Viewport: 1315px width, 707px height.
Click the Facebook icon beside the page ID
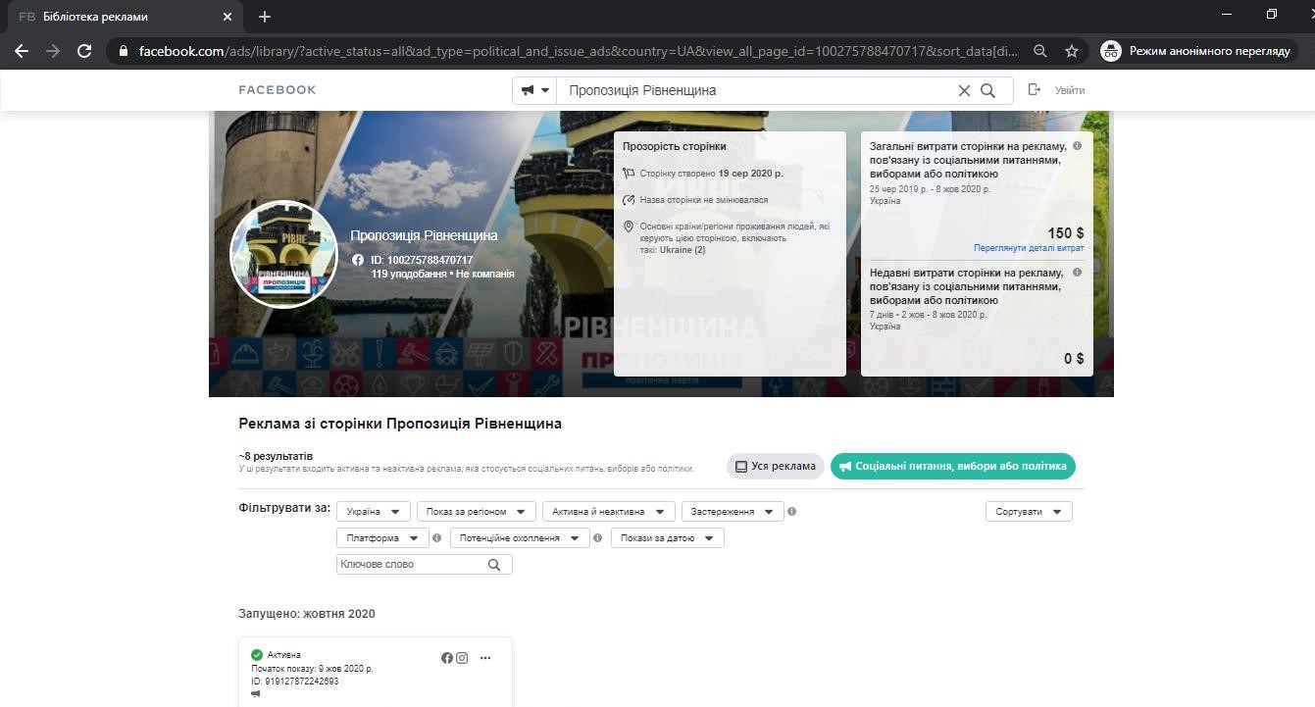click(x=359, y=260)
